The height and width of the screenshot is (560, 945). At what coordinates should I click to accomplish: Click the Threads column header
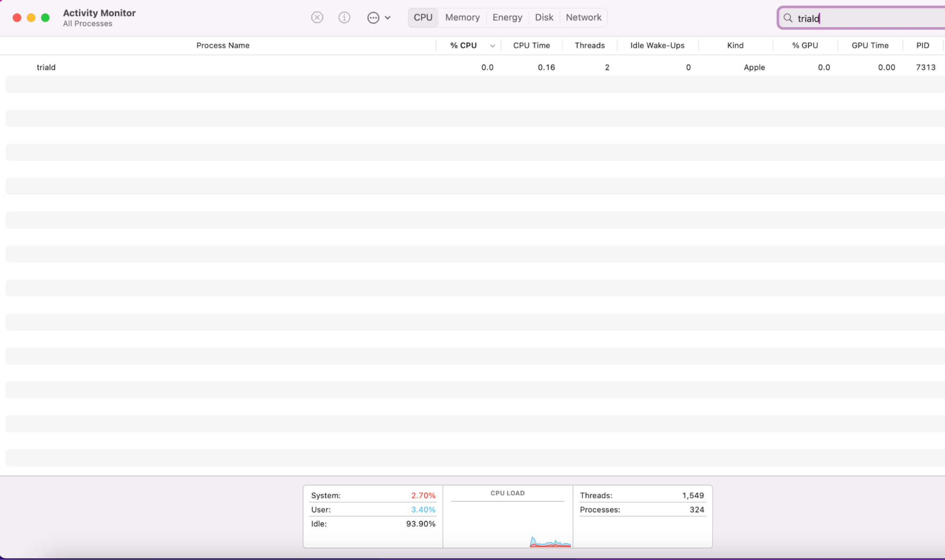[590, 45]
